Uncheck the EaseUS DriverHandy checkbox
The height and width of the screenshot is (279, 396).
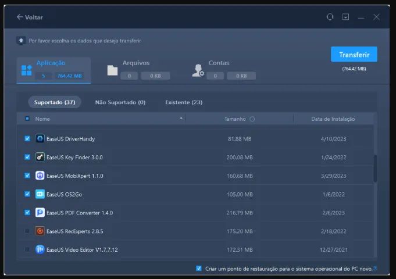click(x=27, y=138)
